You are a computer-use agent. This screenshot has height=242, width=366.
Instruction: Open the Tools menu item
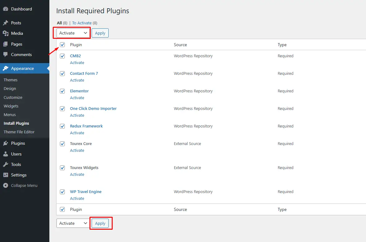[x=16, y=164]
